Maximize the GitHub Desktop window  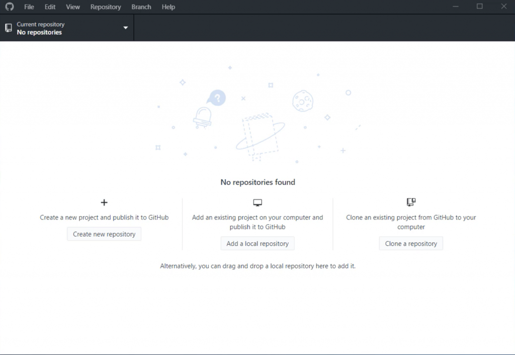(x=479, y=7)
